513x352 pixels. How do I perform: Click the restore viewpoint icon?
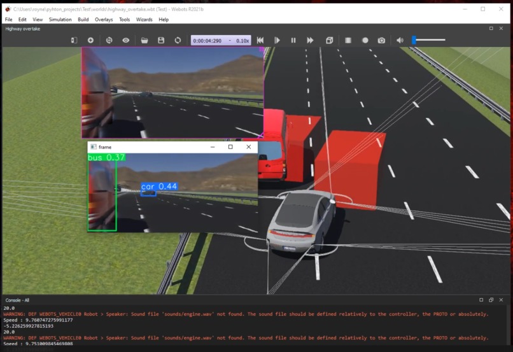[109, 40]
